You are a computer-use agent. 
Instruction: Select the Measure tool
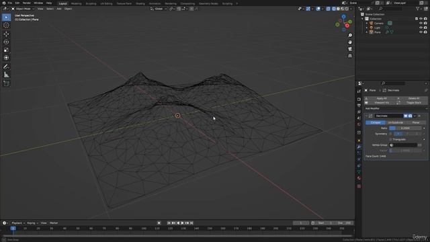tap(6, 75)
